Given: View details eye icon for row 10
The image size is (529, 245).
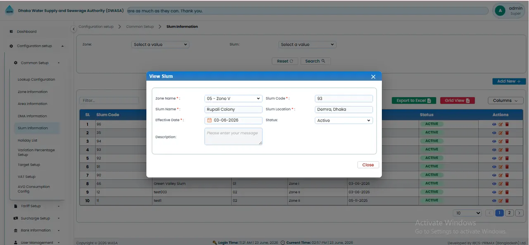Looking at the screenshot, I should click(x=494, y=201).
